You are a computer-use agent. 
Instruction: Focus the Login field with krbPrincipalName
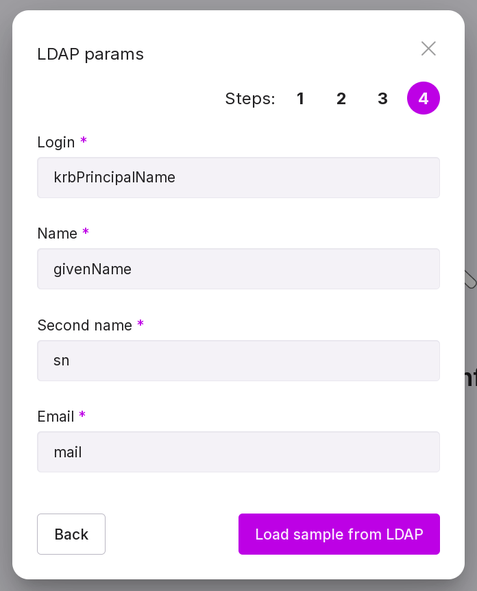click(238, 178)
